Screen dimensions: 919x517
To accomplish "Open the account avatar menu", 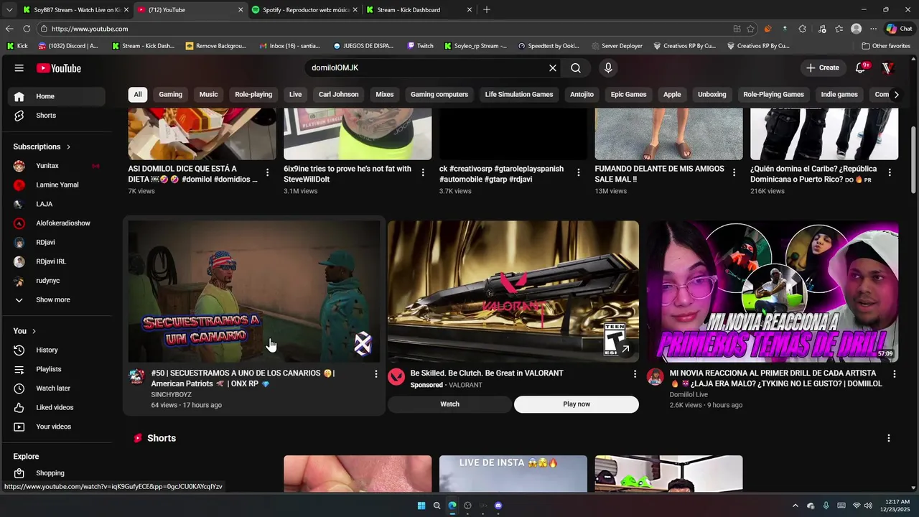I will pyautogui.click(x=887, y=68).
